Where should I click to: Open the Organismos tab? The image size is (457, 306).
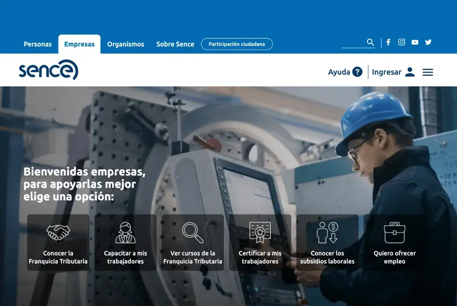click(125, 45)
